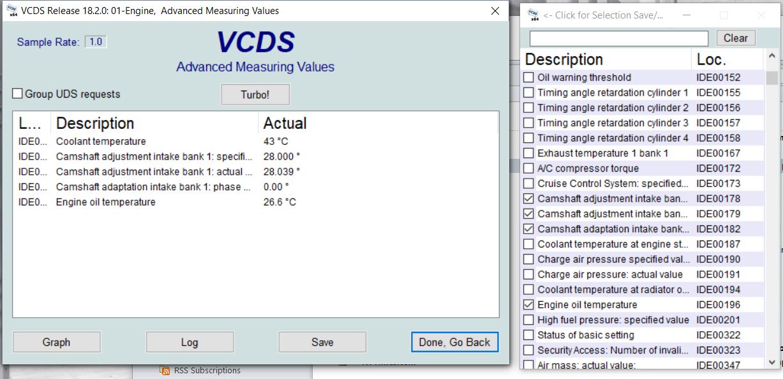Viewport: 783px width, 379px height.
Task: Check Cruise Control System specified box
Action: click(x=528, y=184)
